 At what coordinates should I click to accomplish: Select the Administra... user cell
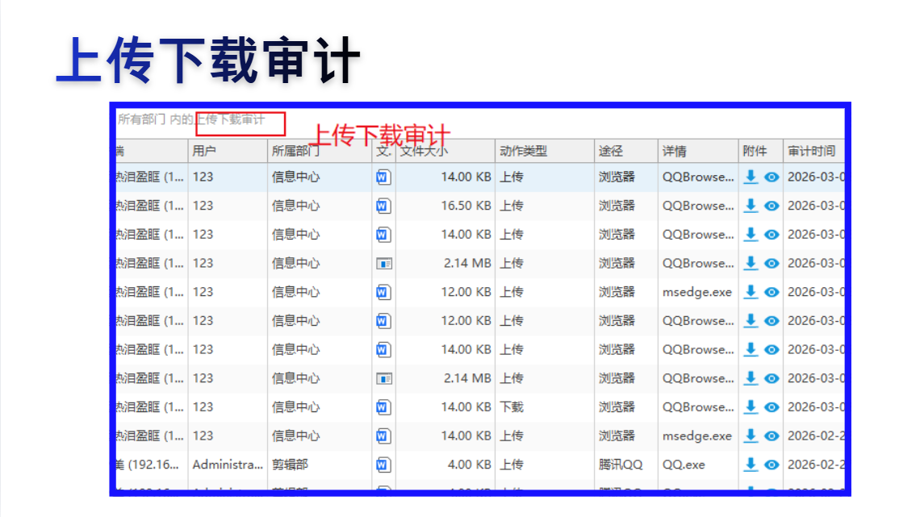click(228, 465)
